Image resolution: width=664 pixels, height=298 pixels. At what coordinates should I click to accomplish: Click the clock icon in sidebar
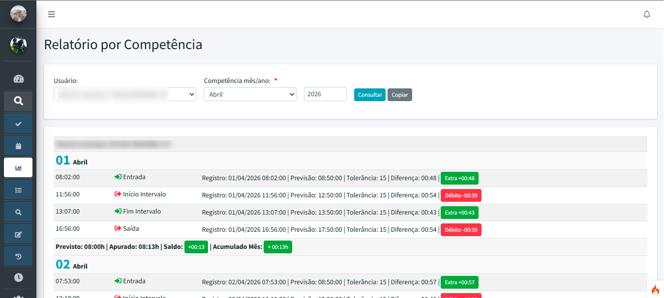[x=18, y=277]
